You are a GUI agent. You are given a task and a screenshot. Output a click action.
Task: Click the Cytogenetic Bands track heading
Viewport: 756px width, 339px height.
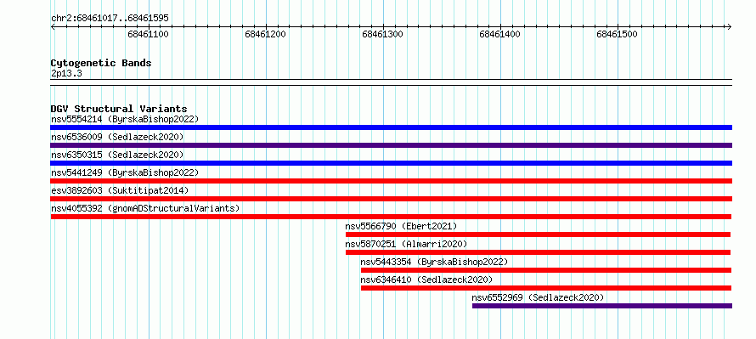[101, 63]
